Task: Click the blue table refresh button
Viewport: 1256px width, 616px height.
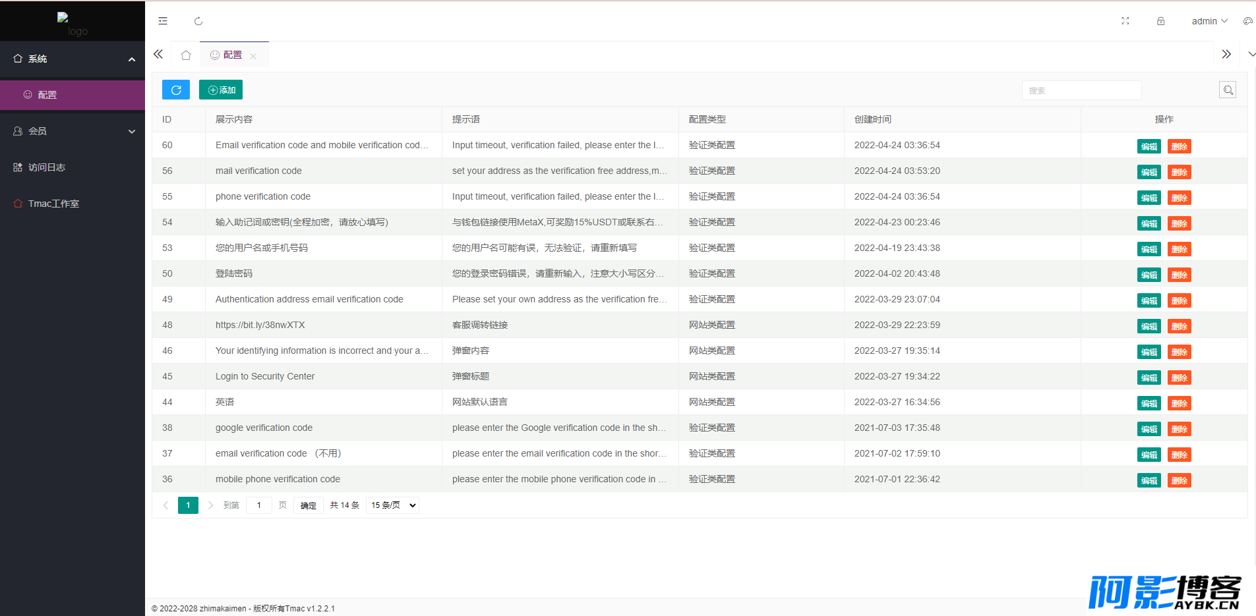Action: click(176, 90)
